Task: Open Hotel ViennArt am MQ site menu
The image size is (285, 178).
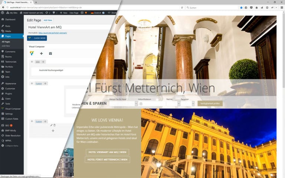Action: [x=32, y=13]
